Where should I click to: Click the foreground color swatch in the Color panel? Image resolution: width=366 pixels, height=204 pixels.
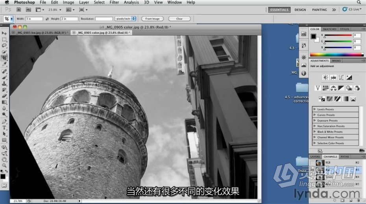(x=314, y=36)
